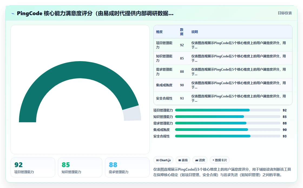Click the 安全合规性 progress bar
303x188 pixels.
[228, 136]
